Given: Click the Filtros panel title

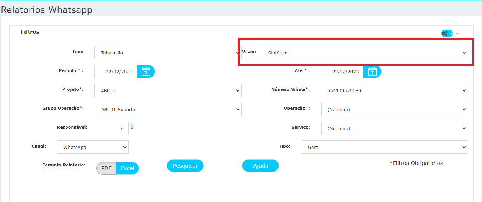Looking at the screenshot, I should (x=30, y=32).
